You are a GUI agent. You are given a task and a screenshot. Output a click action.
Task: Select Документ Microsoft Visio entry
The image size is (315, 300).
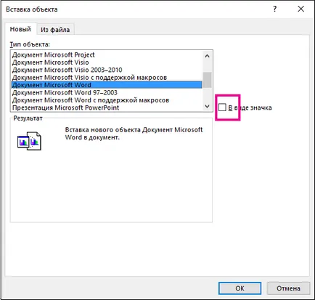pos(107,62)
